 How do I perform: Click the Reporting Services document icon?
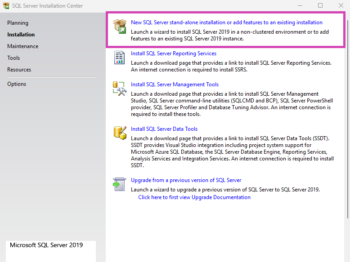(x=119, y=58)
